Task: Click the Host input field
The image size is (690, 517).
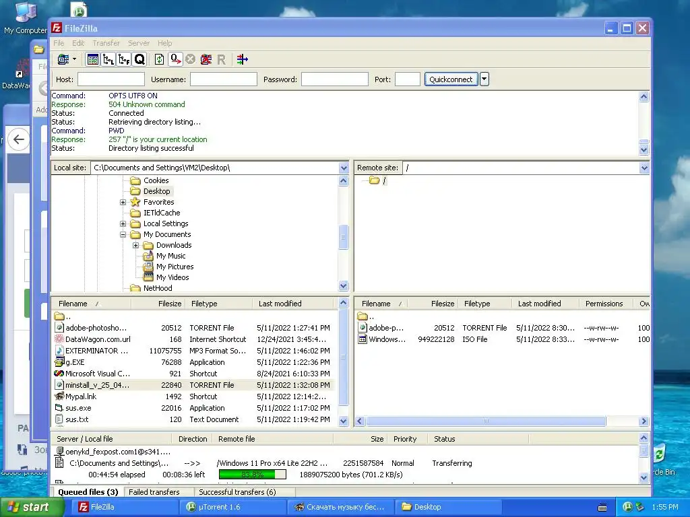Action: (111, 79)
